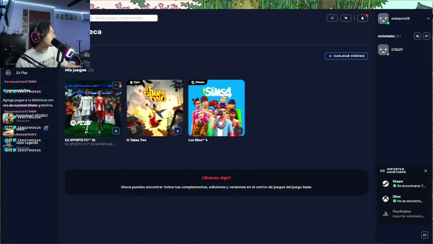The height and width of the screenshot is (244, 433).
Task: Click the Apex Legends thumbnail in sidebar
Action: pyautogui.click(x=8, y=145)
